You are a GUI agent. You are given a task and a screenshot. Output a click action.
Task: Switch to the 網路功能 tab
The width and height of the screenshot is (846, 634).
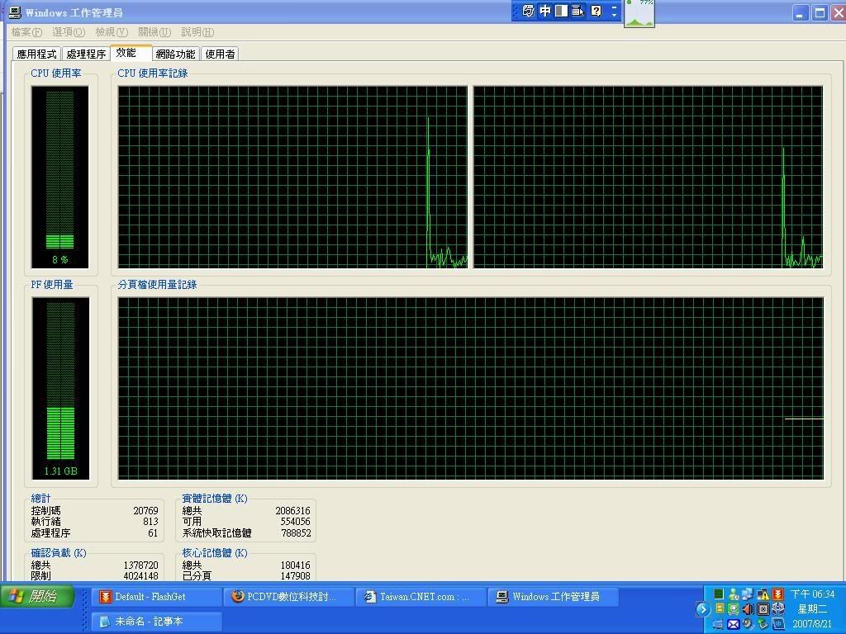[x=175, y=54]
